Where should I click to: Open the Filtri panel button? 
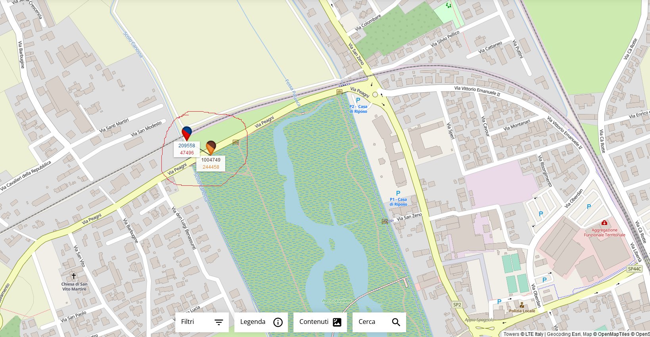coord(202,322)
